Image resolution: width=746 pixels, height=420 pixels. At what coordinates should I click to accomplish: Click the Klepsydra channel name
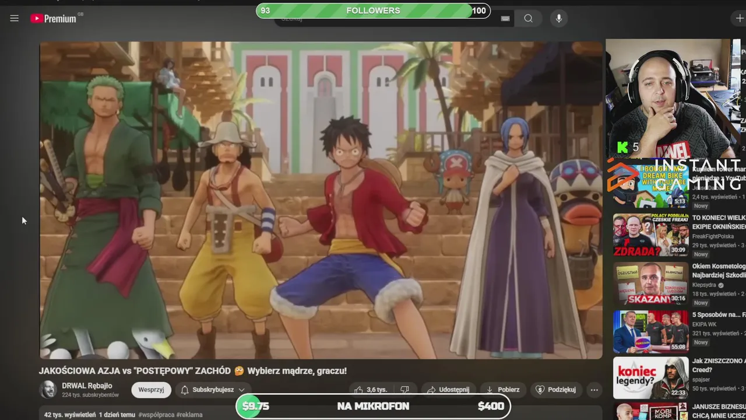tap(704, 285)
